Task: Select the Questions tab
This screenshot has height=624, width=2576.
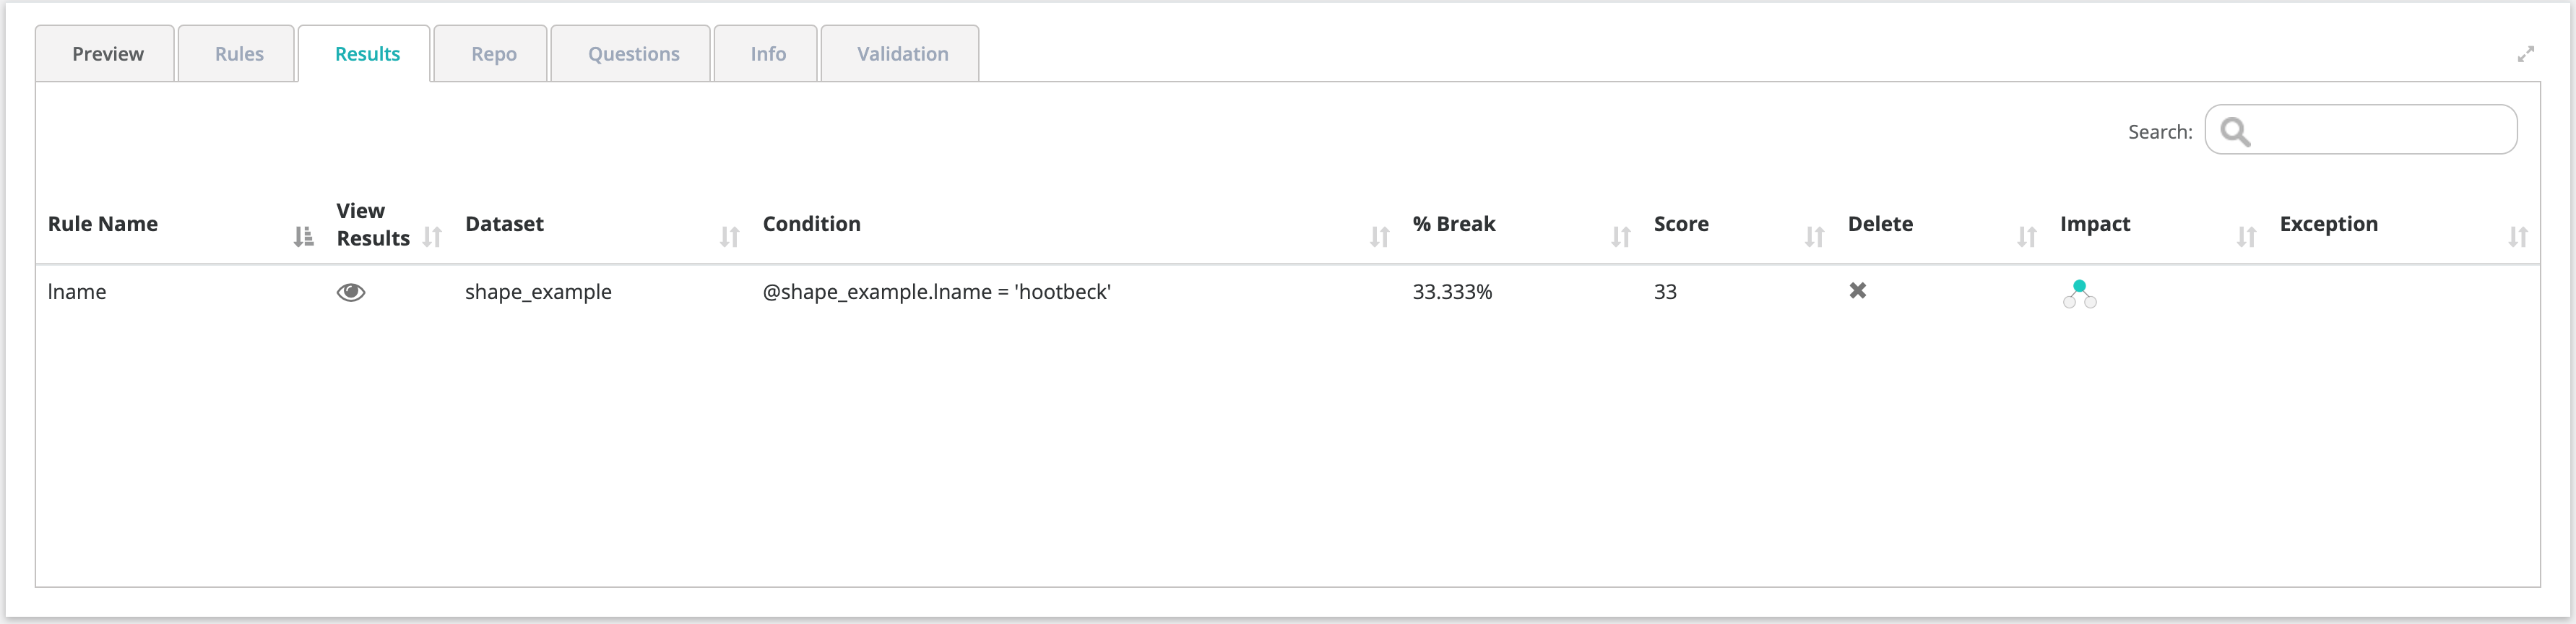Action: [633, 54]
